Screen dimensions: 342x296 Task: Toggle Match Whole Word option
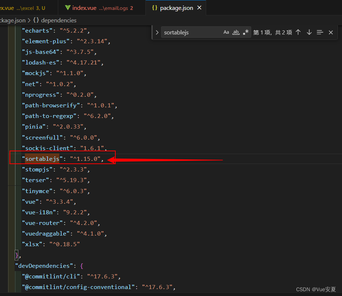click(x=236, y=32)
